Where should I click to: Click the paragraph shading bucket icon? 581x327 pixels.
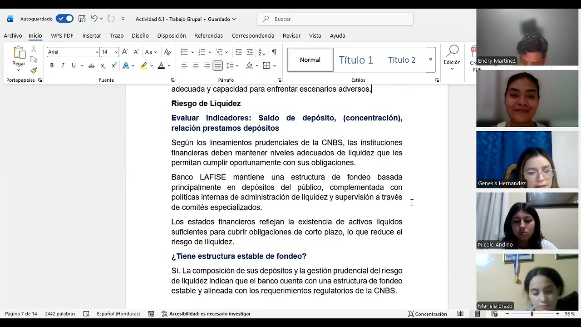click(x=249, y=66)
